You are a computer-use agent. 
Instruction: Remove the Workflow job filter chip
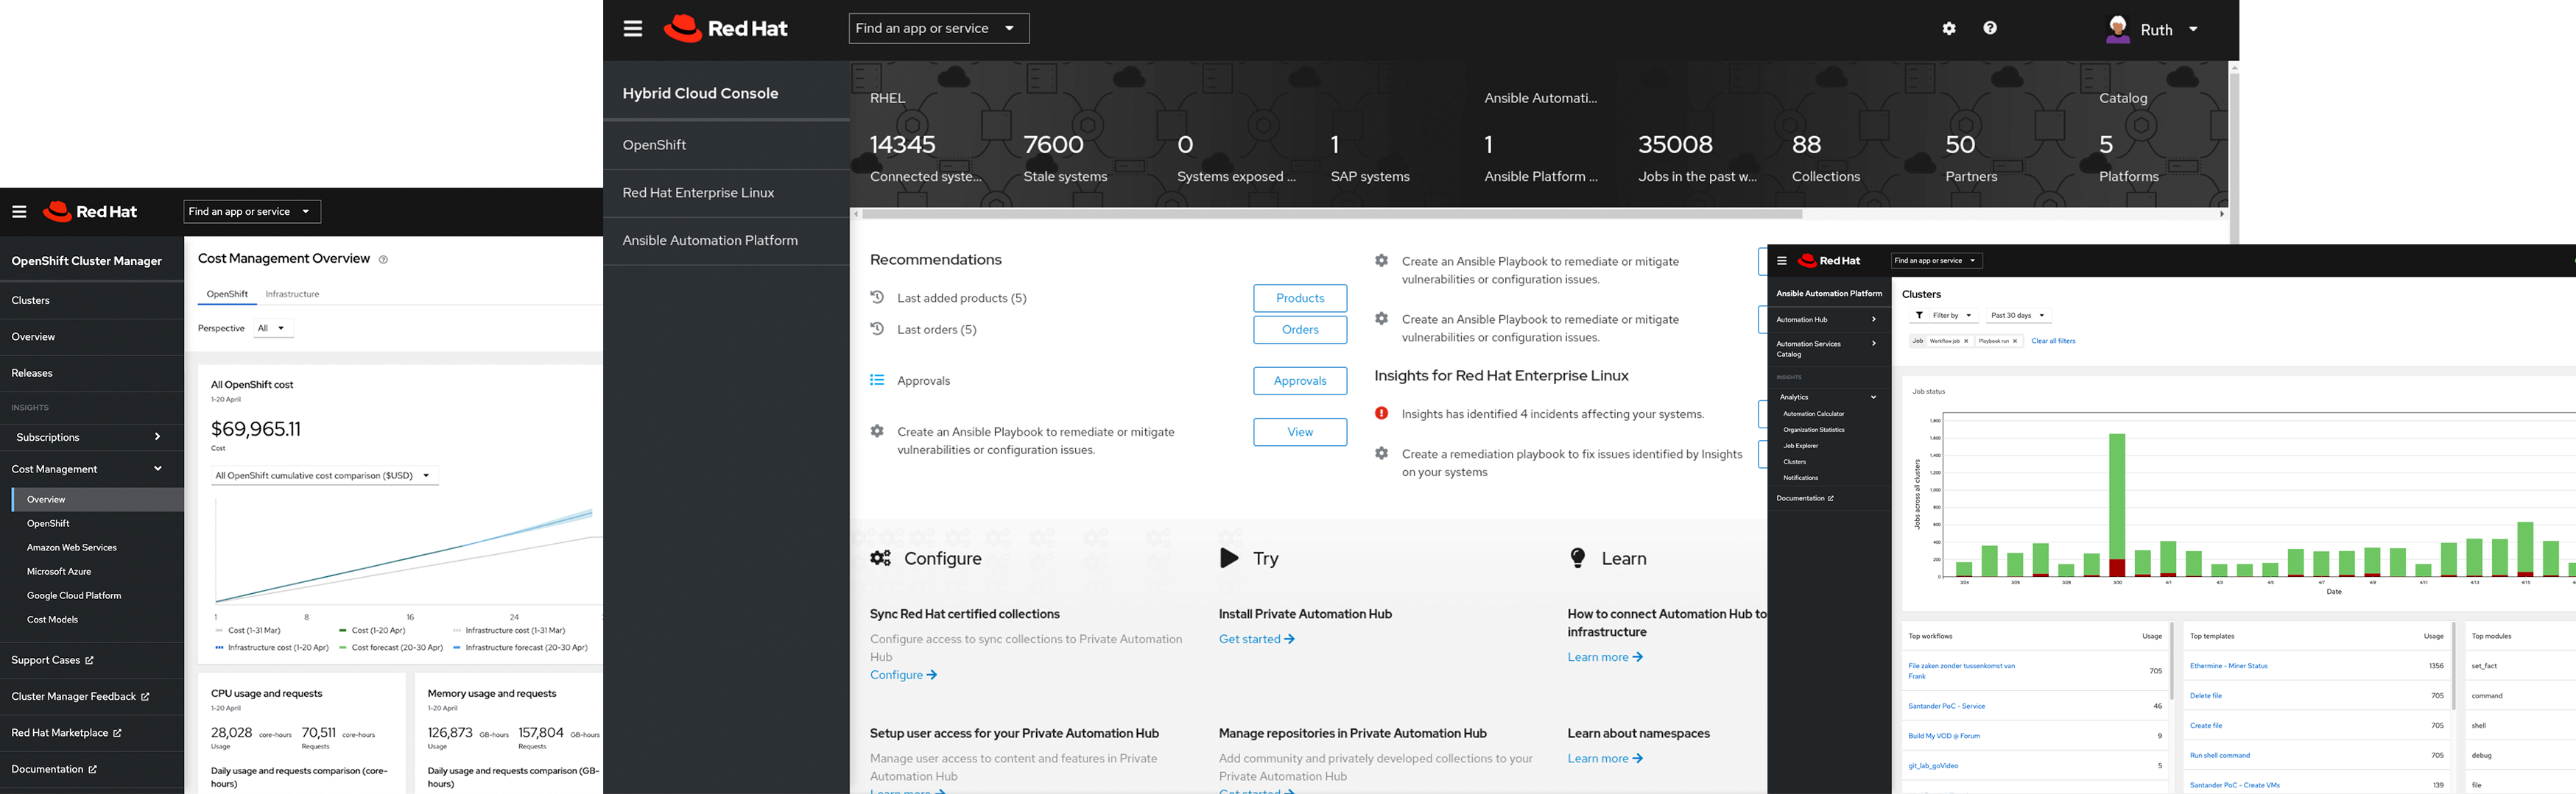pos(1966,341)
